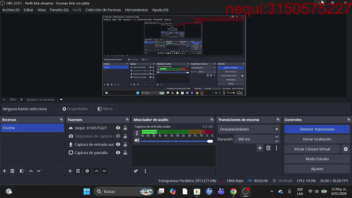Click Iniciar Grabación button
This screenshot has width=352, height=198.
tap(317, 139)
